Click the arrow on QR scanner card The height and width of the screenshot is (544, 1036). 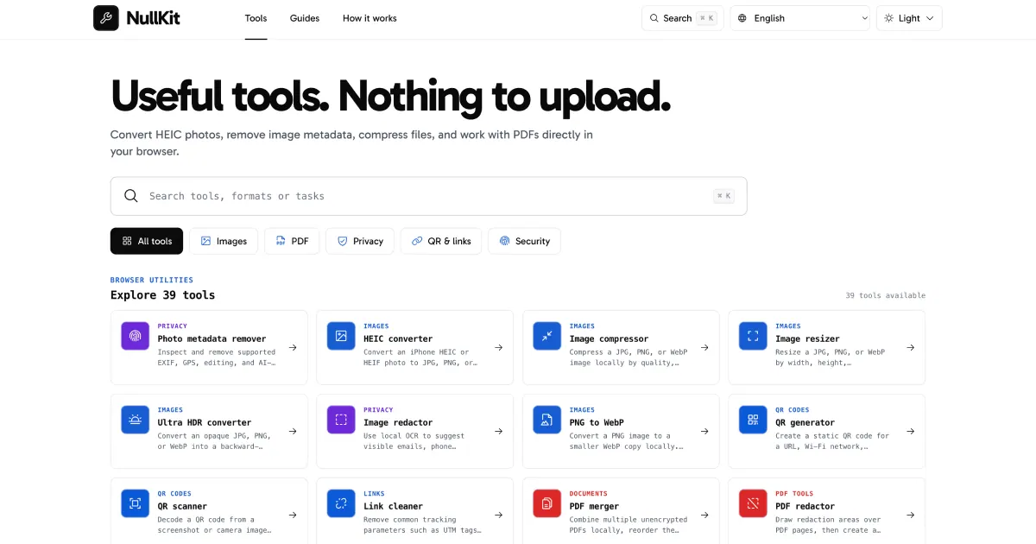click(293, 515)
